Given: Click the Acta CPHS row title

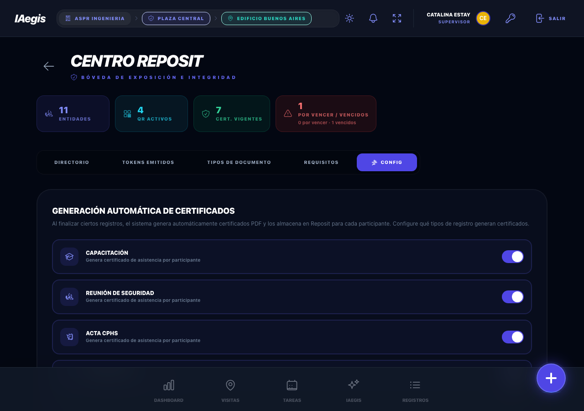Looking at the screenshot, I should click(x=102, y=333).
